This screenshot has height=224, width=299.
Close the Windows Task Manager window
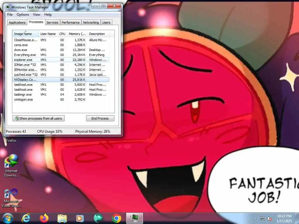[114, 6]
